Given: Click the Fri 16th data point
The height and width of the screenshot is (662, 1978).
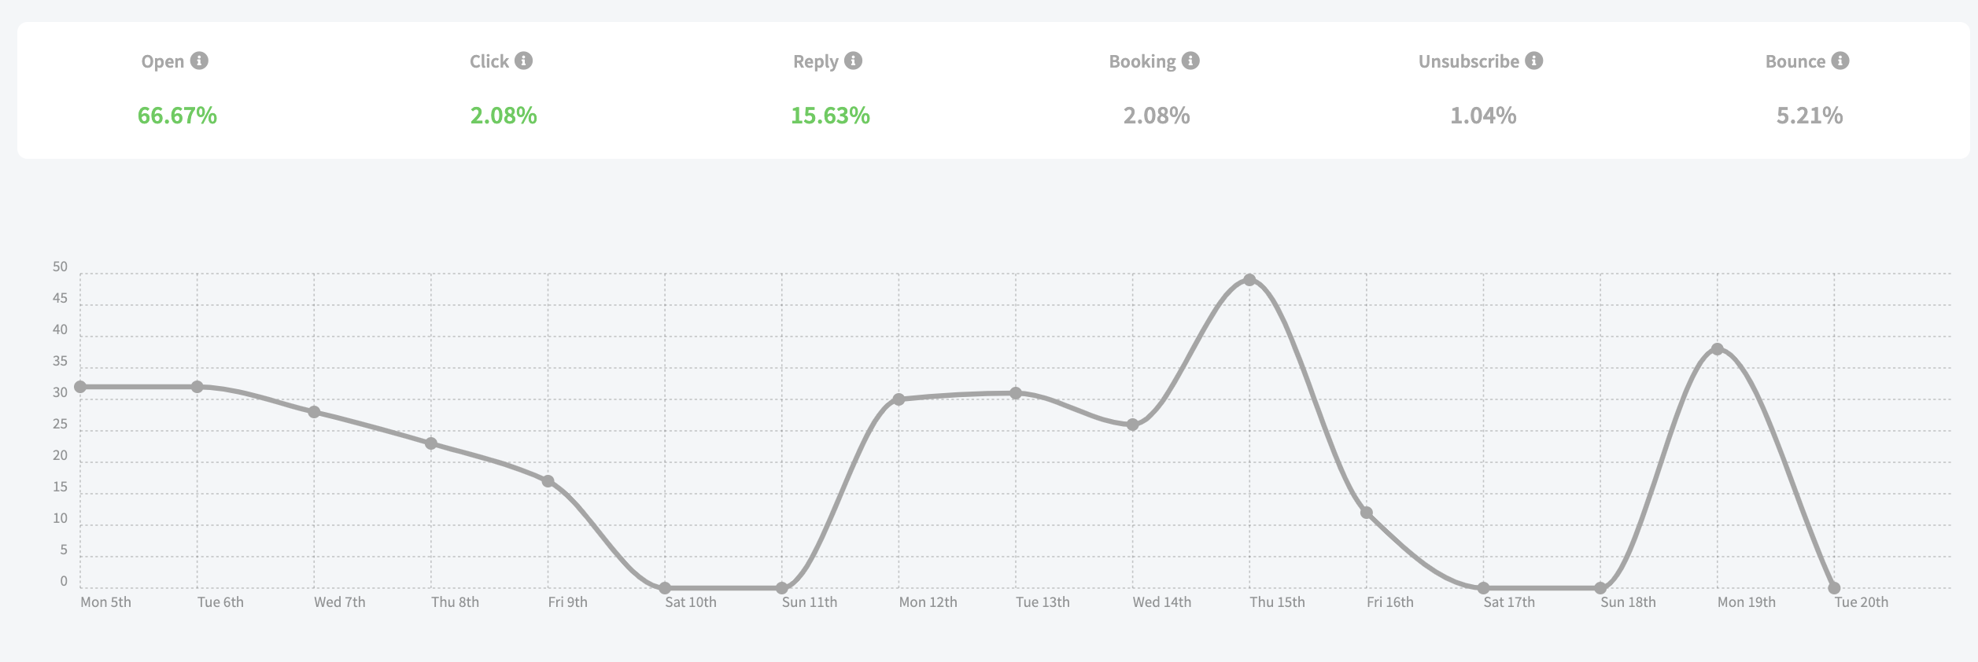Looking at the screenshot, I should [1367, 513].
